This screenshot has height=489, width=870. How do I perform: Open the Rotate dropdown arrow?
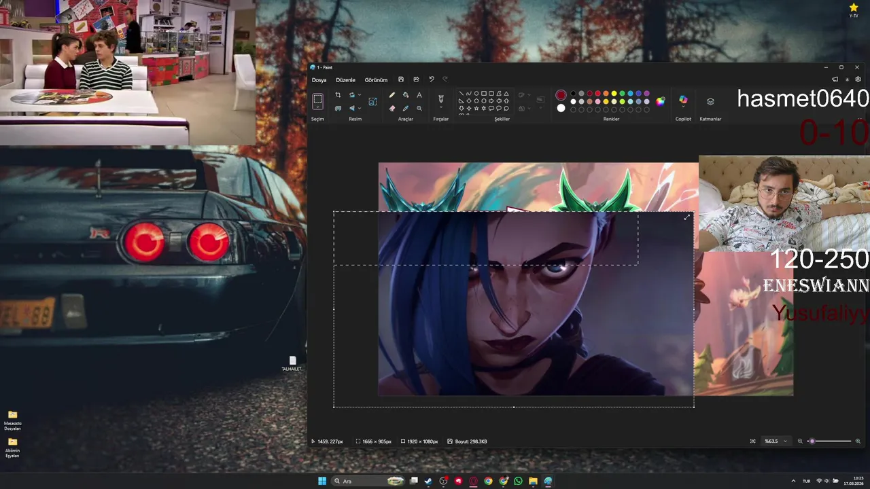click(359, 95)
